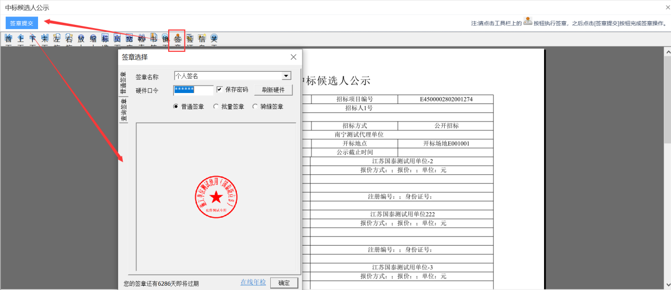Go to first page toolbar icon 首
This screenshot has width=671, height=290.
8,39
